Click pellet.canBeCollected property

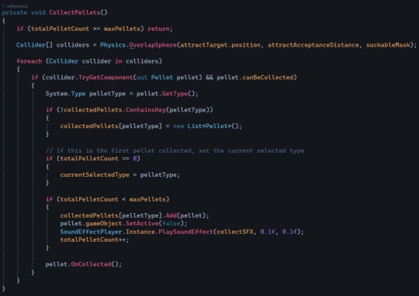(255, 77)
